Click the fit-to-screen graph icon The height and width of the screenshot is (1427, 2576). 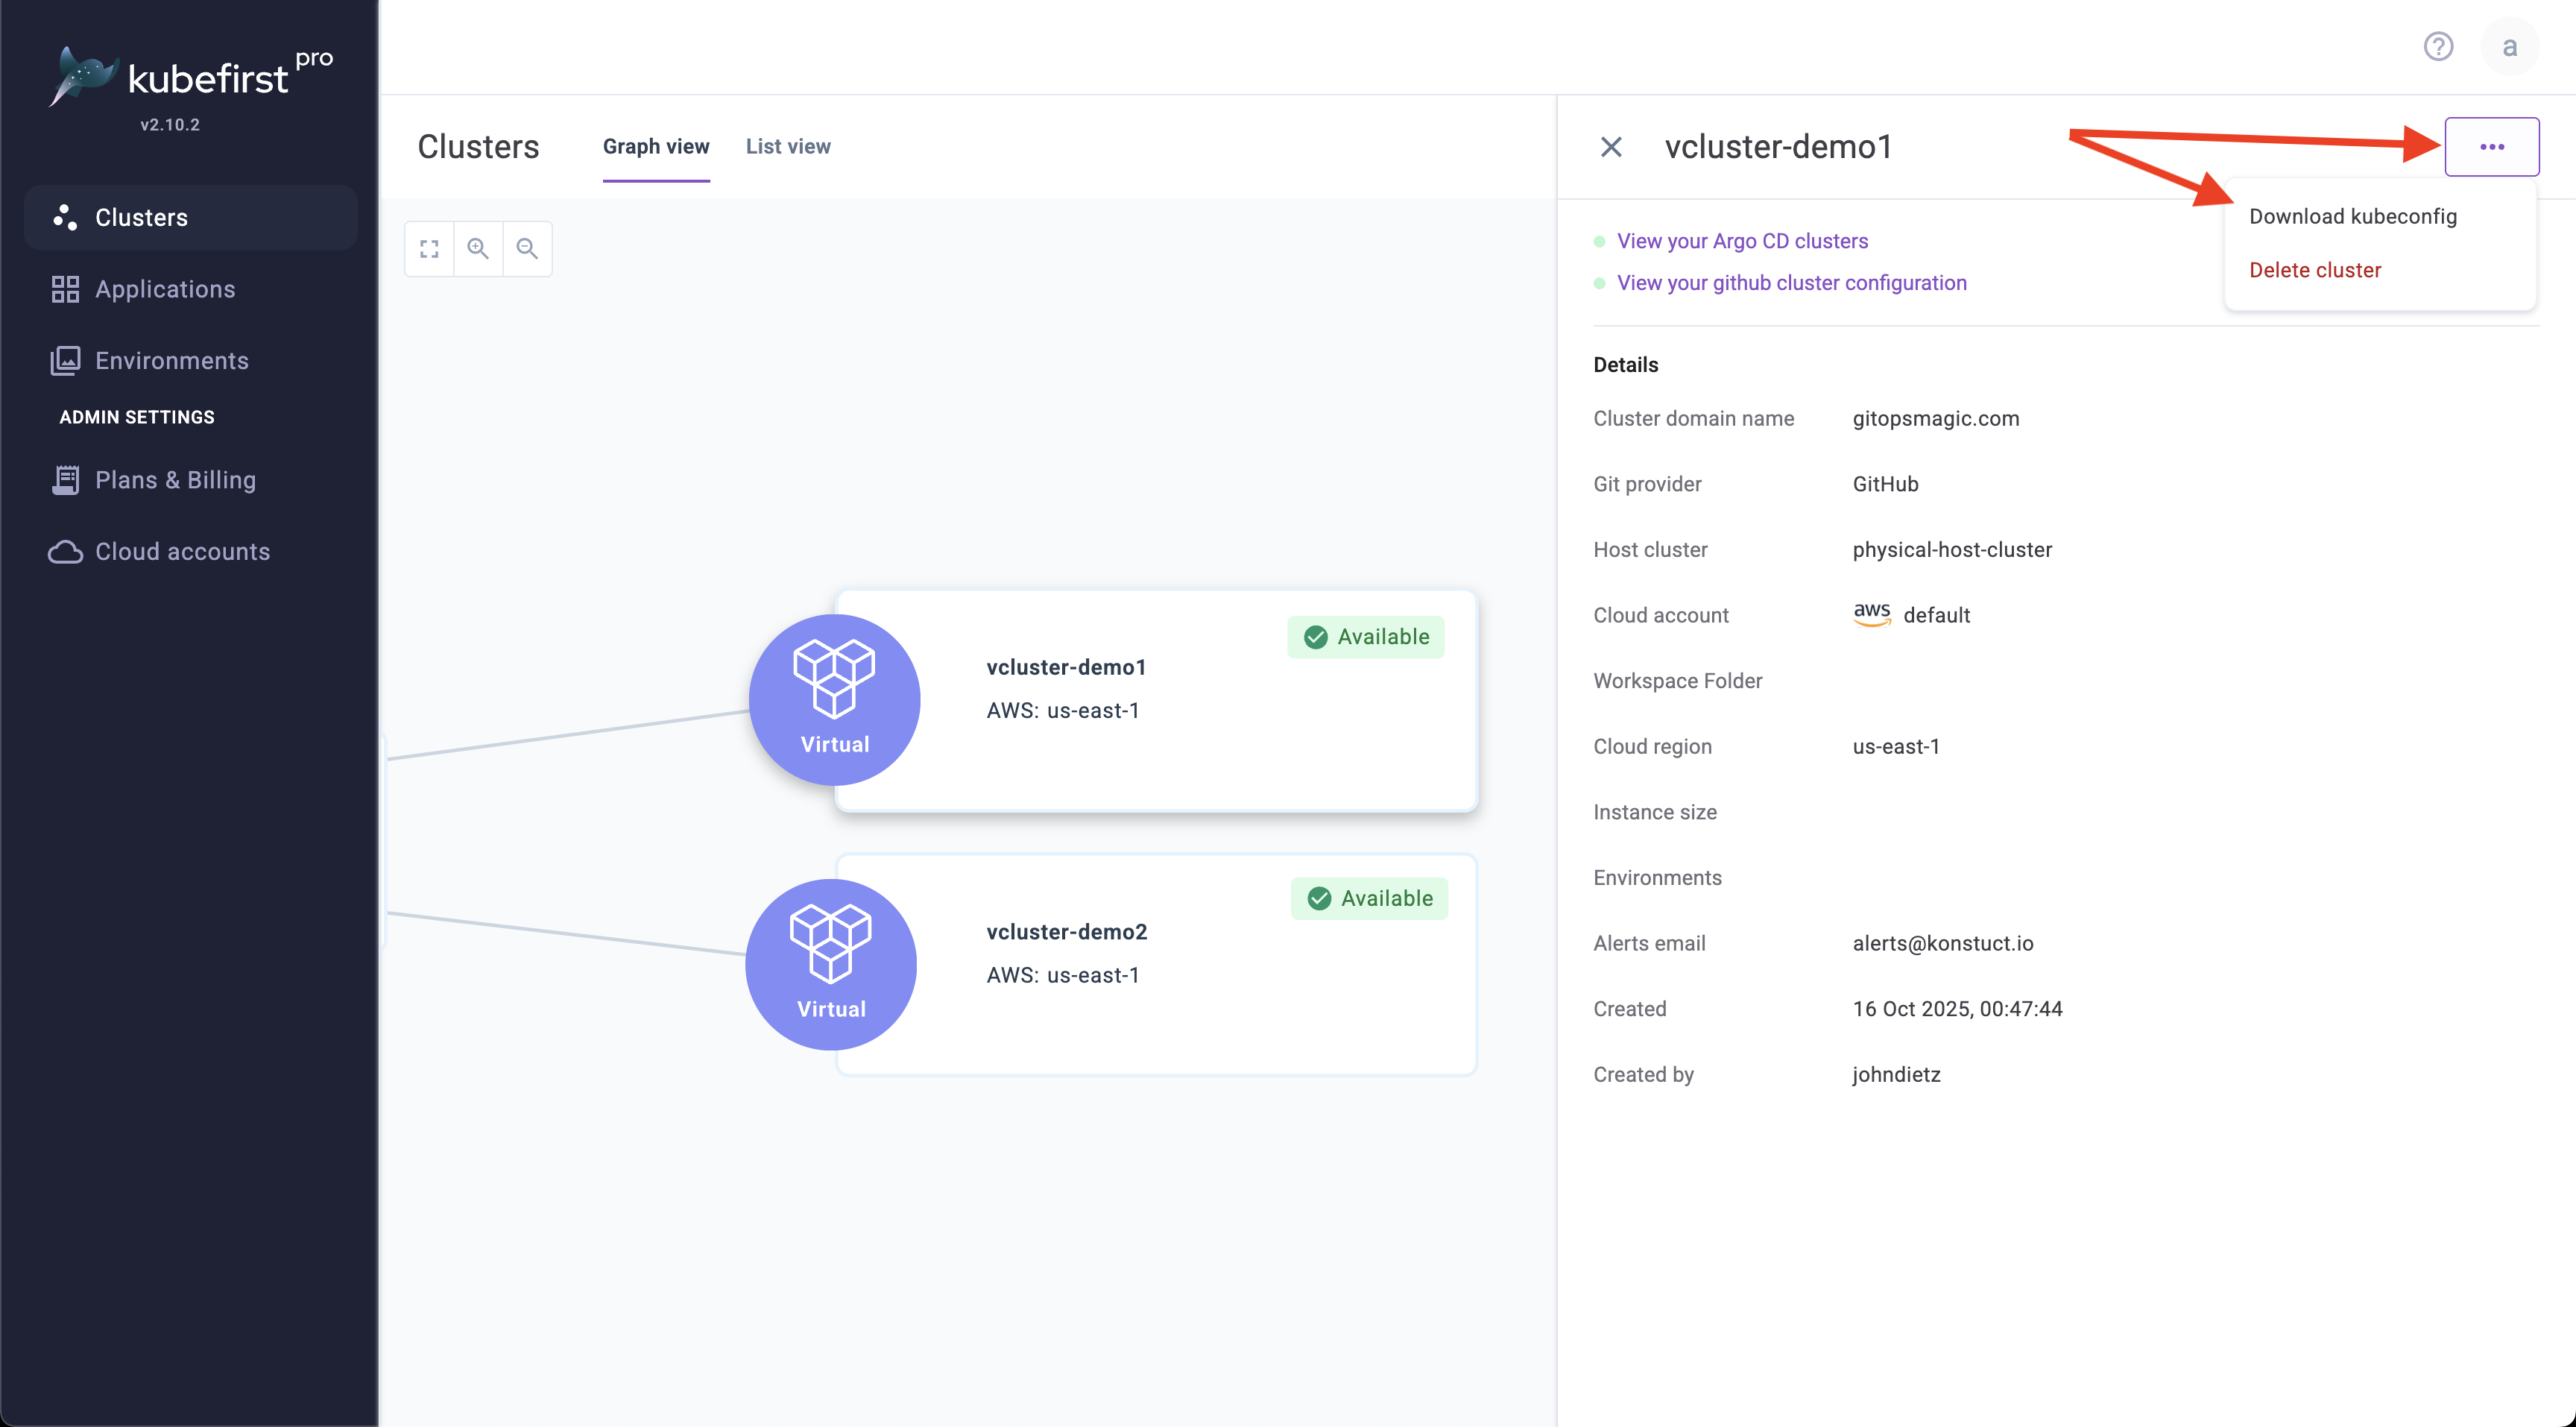(429, 249)
